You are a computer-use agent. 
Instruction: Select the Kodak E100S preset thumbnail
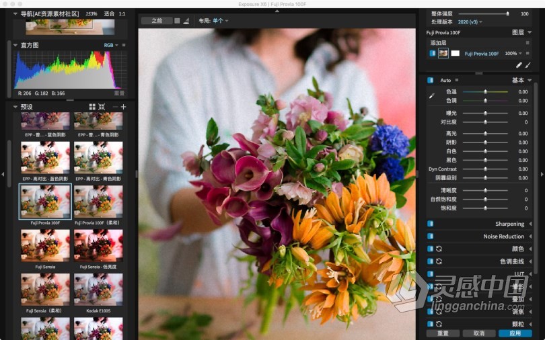pyautogui.click(x=98, y=290)
